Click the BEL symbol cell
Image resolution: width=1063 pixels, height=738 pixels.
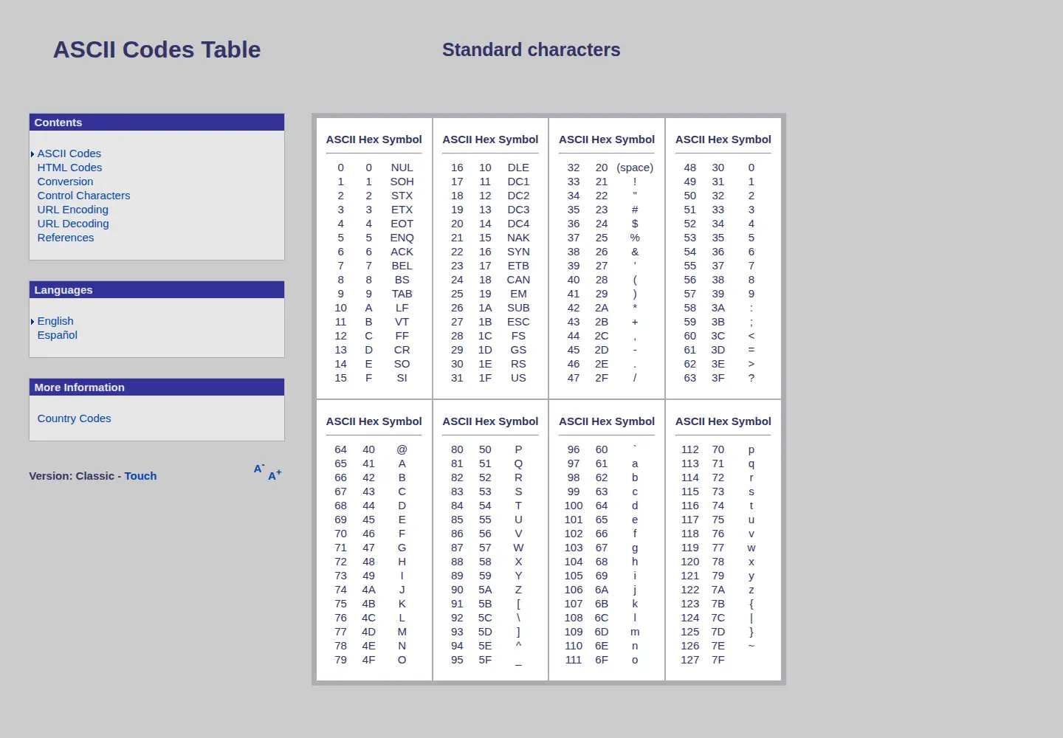[402, 266]
